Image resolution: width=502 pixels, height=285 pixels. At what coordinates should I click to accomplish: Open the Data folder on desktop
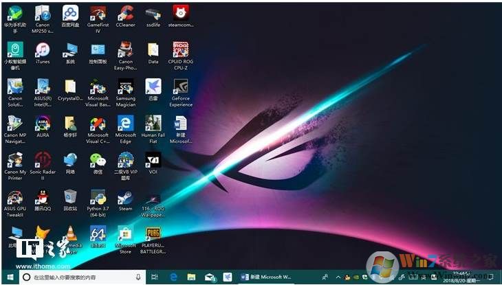153,50
